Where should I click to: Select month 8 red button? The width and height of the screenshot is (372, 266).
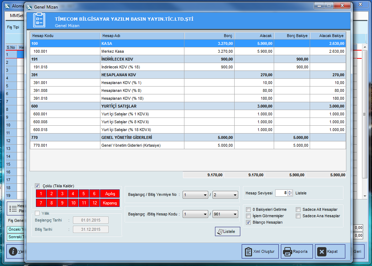[52, 203]
